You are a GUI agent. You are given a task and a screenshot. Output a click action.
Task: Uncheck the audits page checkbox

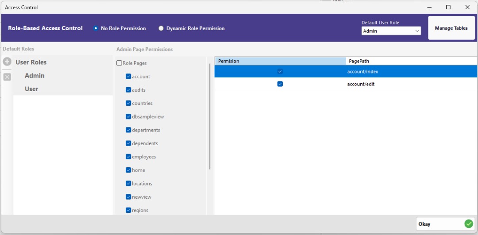pyautogui.click(x=128, y=90)
